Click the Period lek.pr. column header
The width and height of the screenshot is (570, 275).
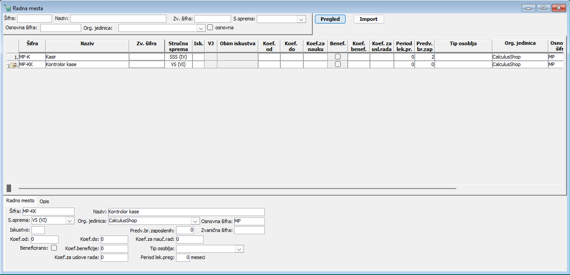tap(404, 46)
